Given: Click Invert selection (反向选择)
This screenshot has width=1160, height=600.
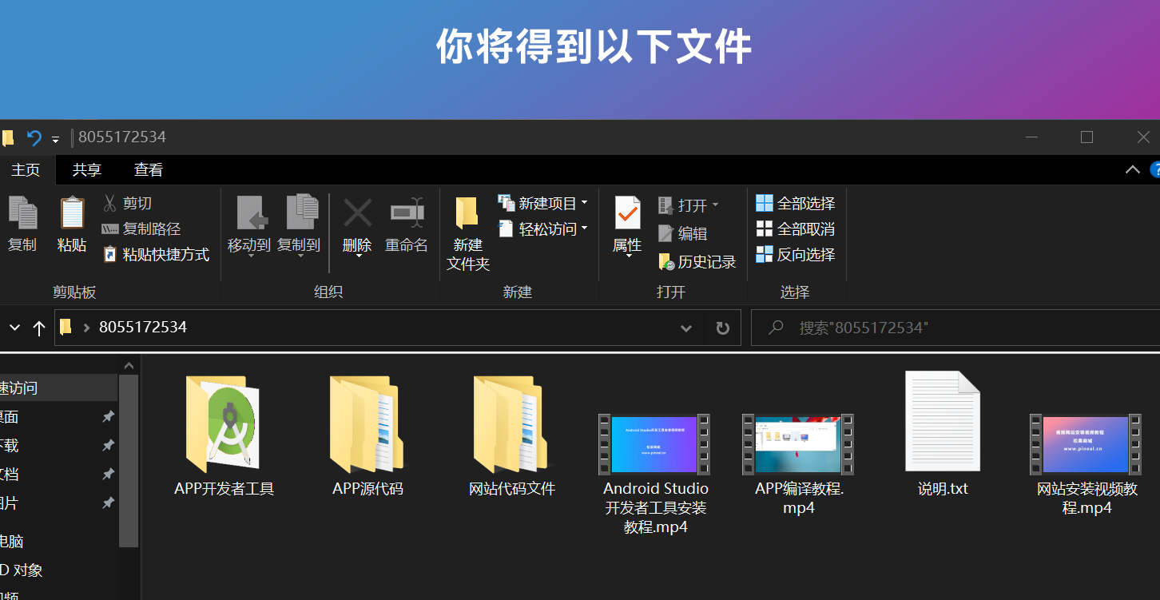Looking at the screenshot, I should 796,255.
